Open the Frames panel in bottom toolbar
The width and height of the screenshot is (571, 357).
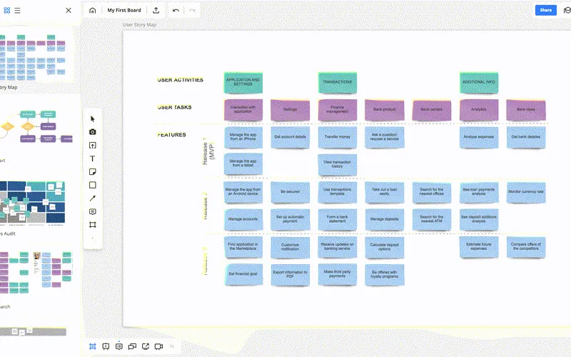[x=93, y=346]
